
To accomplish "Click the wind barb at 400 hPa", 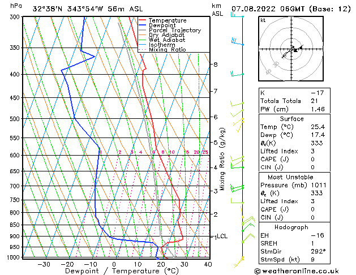I will (x=237, y=74).
